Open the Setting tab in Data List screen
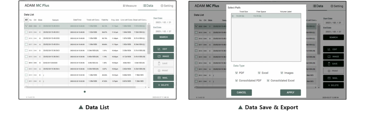Viewport: 365px width, 114px height. (167, 6)
